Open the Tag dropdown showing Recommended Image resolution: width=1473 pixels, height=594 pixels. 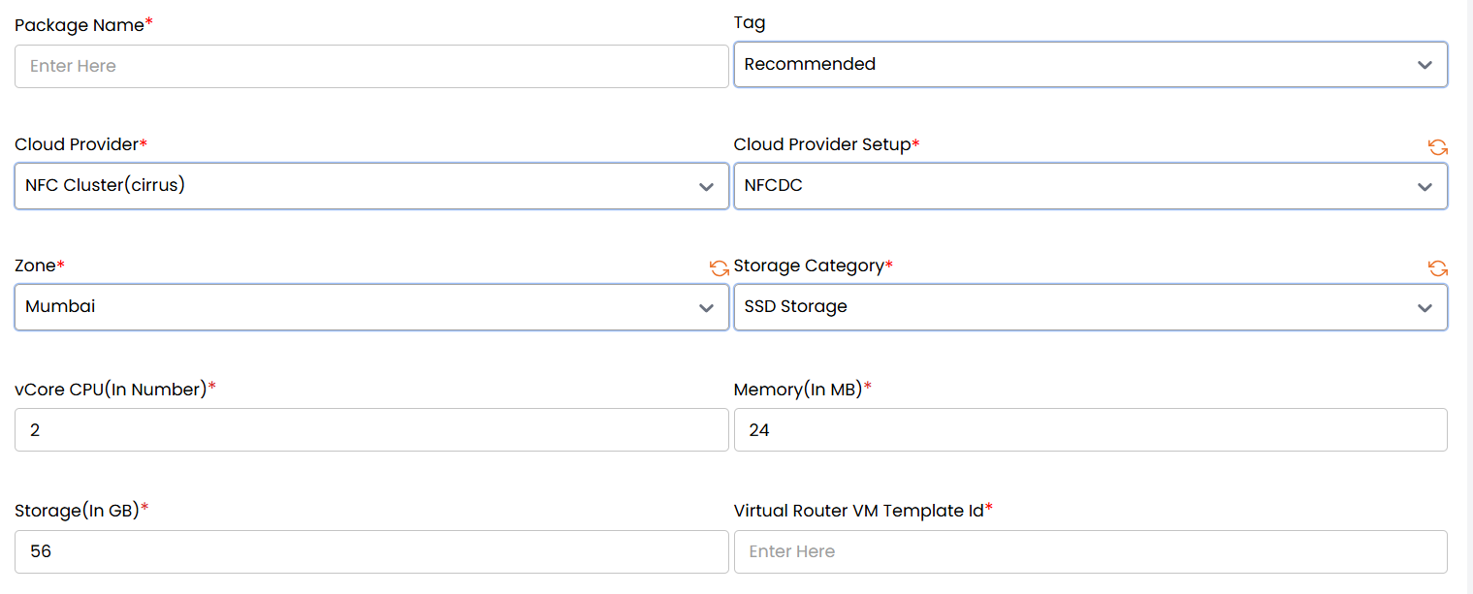pyautogui.click(x=1090, y=65)
